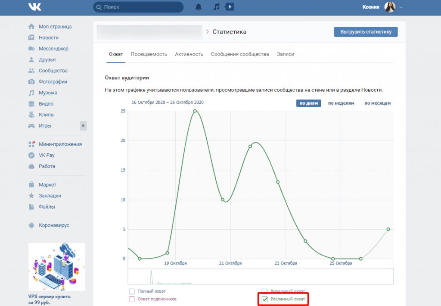The image size is (441, 306).
Task: Open notifications bell icon
Action: [x=199, y=7]
